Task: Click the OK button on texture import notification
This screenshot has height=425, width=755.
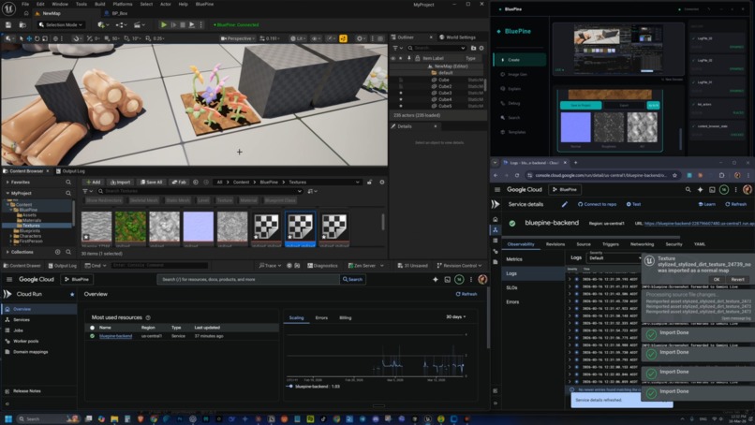Action: click(717, 279)
